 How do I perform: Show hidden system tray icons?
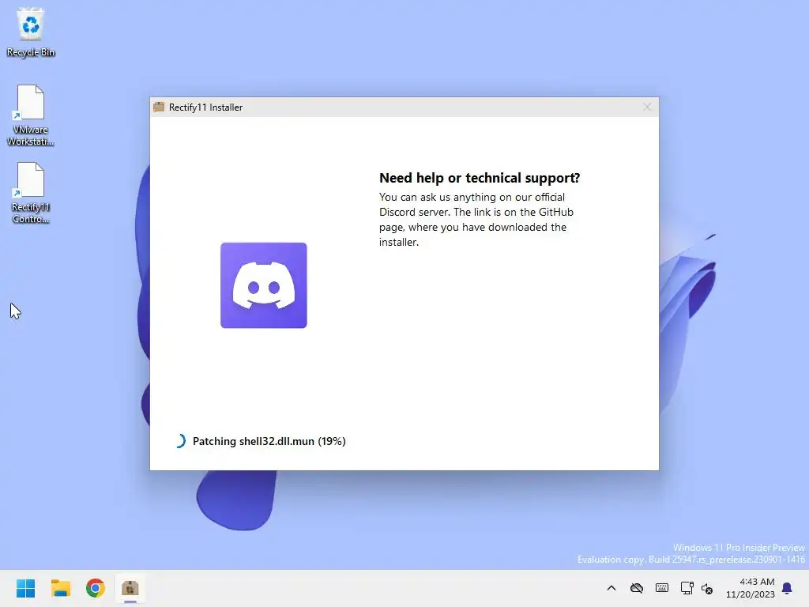(x=611, y=588)
